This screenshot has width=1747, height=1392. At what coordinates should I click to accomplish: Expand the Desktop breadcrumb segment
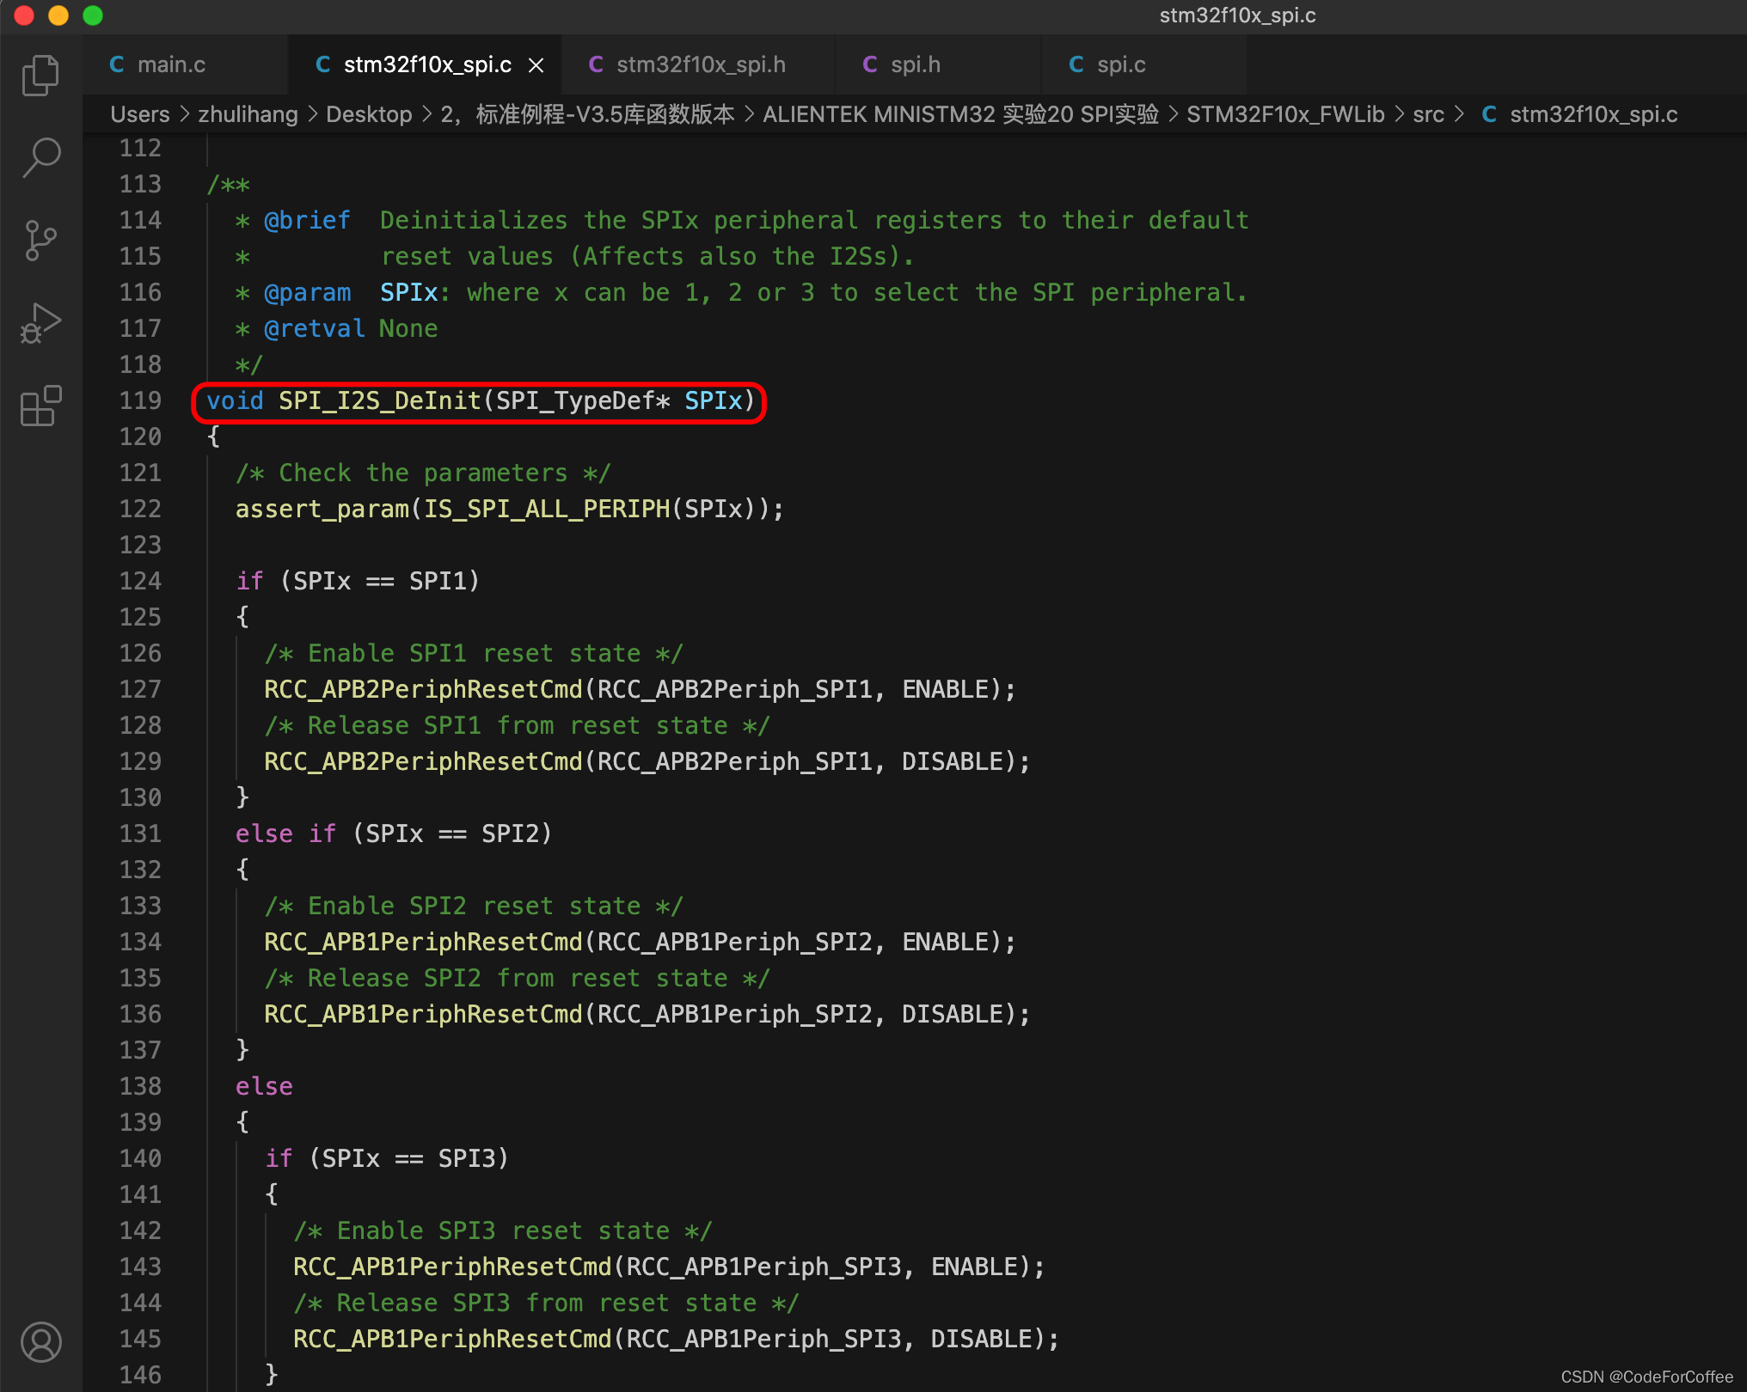pos(369,114)
